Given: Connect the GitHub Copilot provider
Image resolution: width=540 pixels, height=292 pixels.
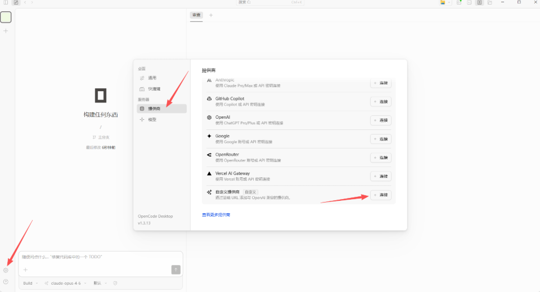Looking at the screenshot, I should pos(381,102).
